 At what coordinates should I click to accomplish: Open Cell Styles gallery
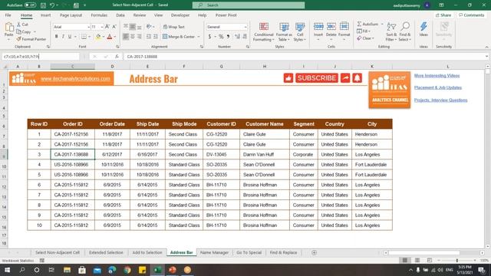coord(300,31)
